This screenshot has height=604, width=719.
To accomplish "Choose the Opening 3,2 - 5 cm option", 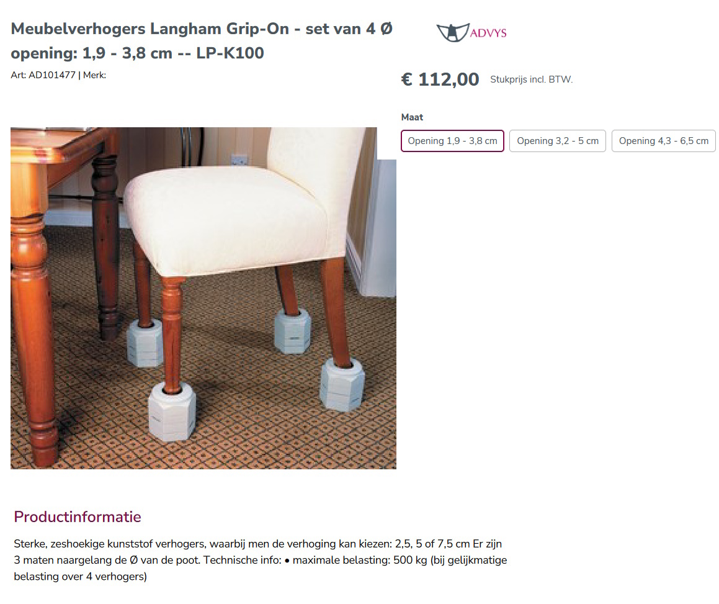I will (x=558, y=141).
